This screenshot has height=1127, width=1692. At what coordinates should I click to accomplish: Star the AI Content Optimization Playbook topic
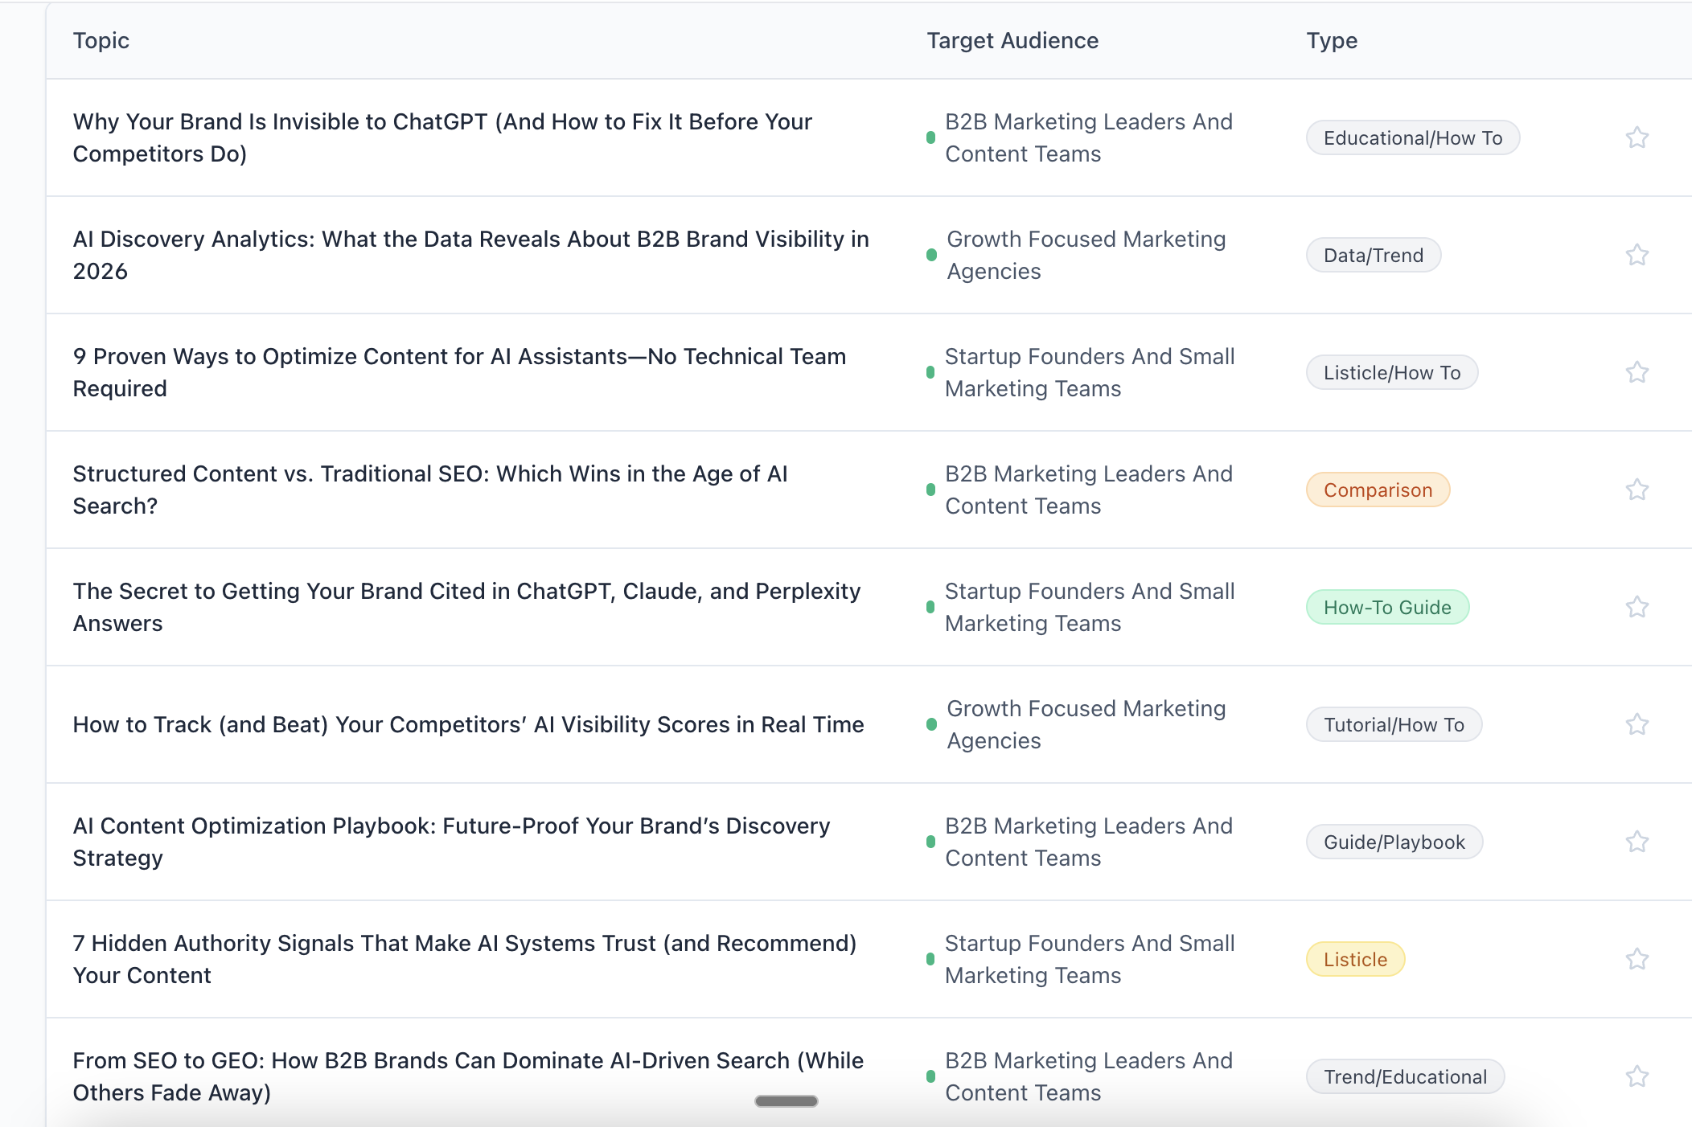click(1637, 842)
